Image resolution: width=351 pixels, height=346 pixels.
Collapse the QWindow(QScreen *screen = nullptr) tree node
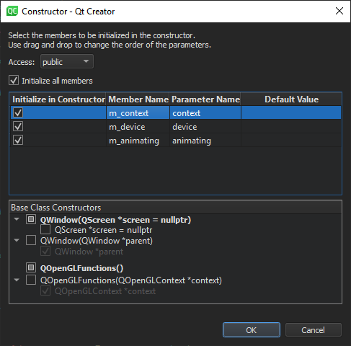(x=17, y=219)
